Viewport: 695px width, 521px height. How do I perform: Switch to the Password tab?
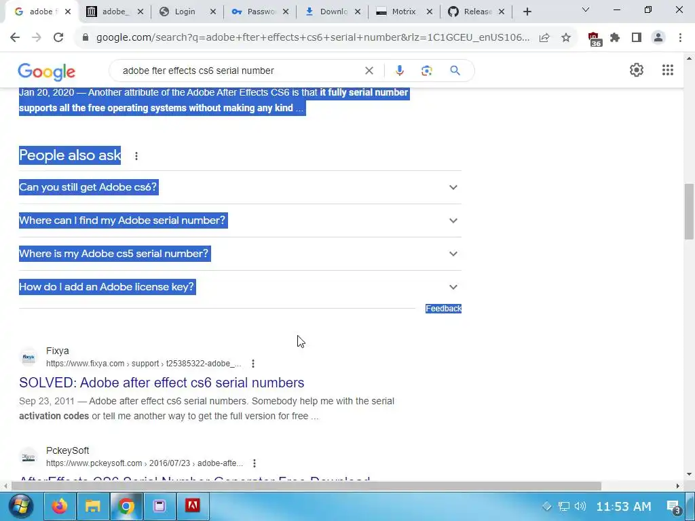coord(261,12)
